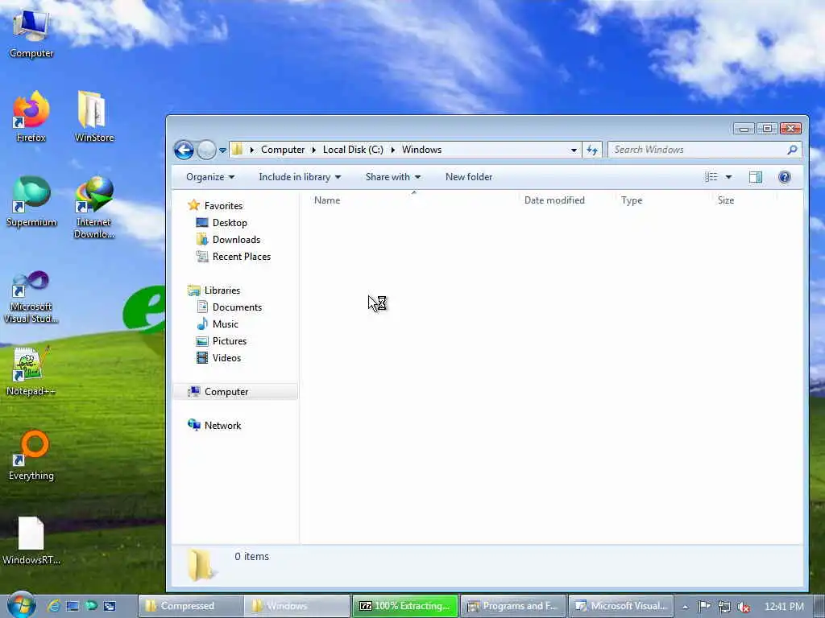Image resolution: width=825 pixels, height=618 pixels.
Task: Open Videos library
Action: 218,358
